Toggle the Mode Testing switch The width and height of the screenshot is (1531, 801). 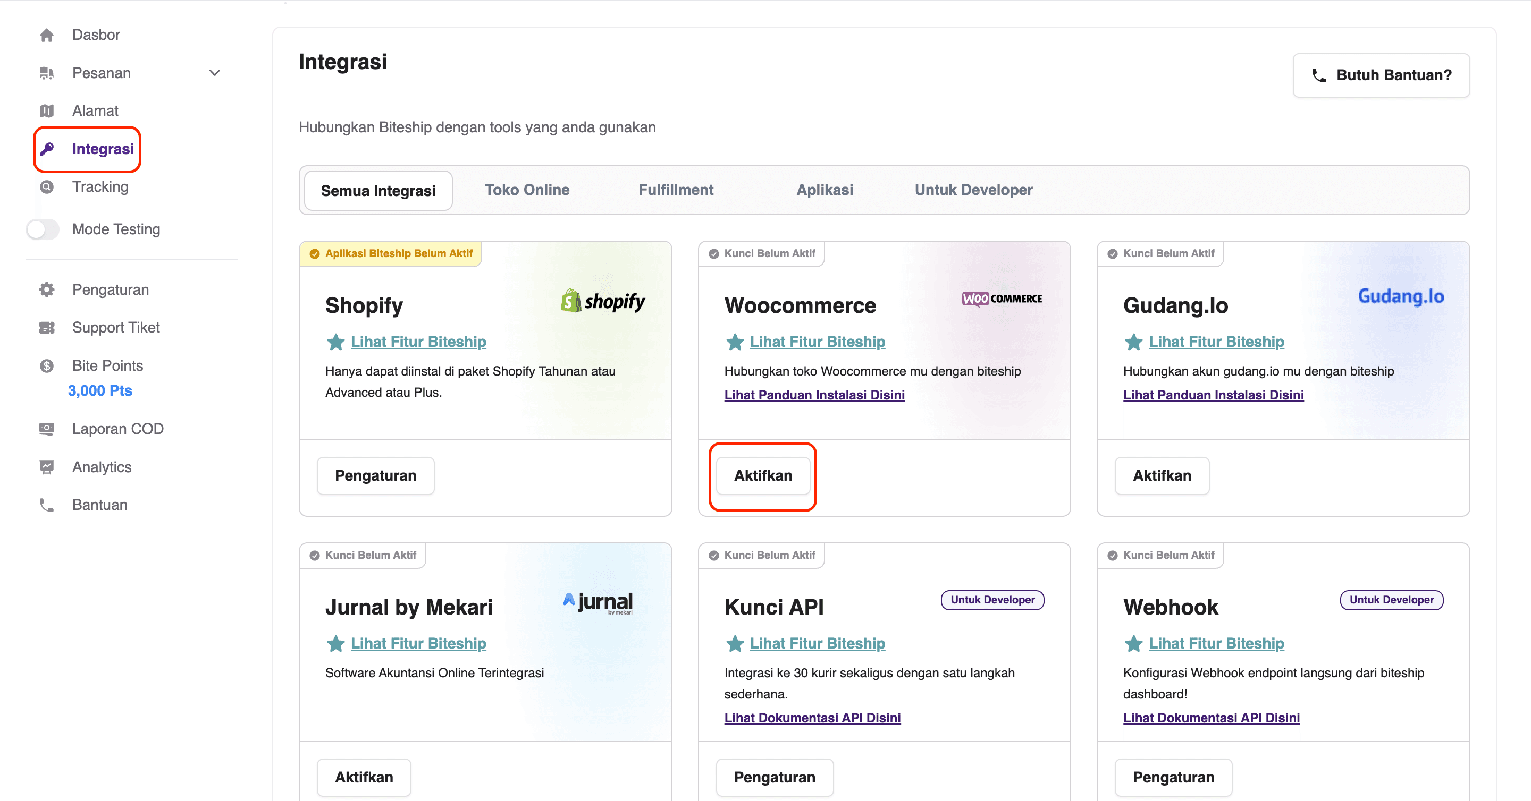(42, 230)
